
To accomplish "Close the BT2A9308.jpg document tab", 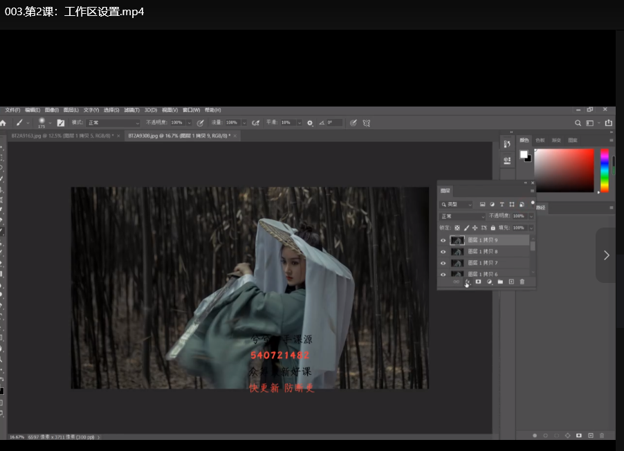I will [x=235, y=136].
